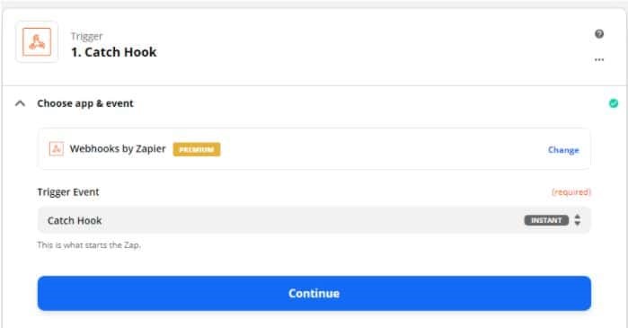Screen dimensions: 628x328
Task: Click the up-down arrows on Trigger Event field
Action: (x=577, y=220)
